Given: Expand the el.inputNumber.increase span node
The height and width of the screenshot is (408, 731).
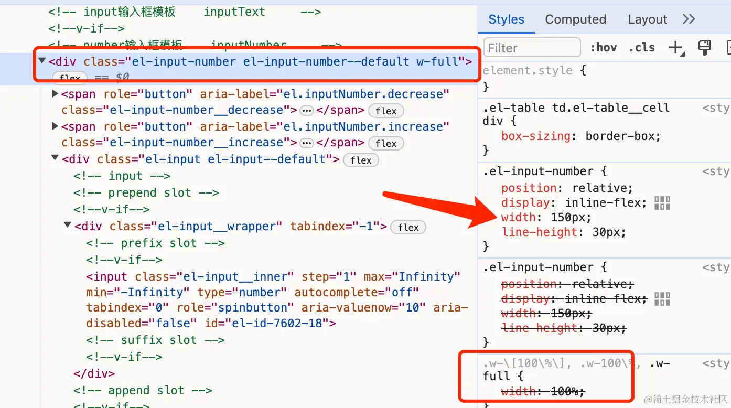Looking at the screenshot, I should [x=55, y=127].
